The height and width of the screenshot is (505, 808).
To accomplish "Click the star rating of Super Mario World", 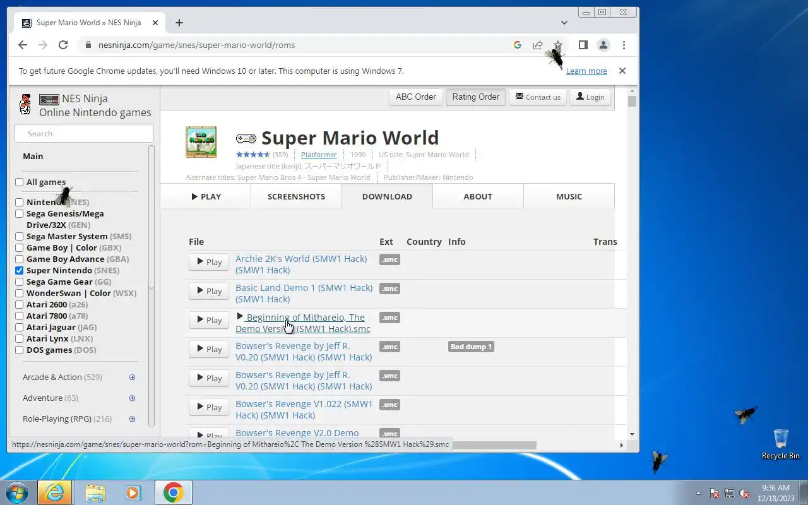I will pyautogui.click(x=253, y=155).
